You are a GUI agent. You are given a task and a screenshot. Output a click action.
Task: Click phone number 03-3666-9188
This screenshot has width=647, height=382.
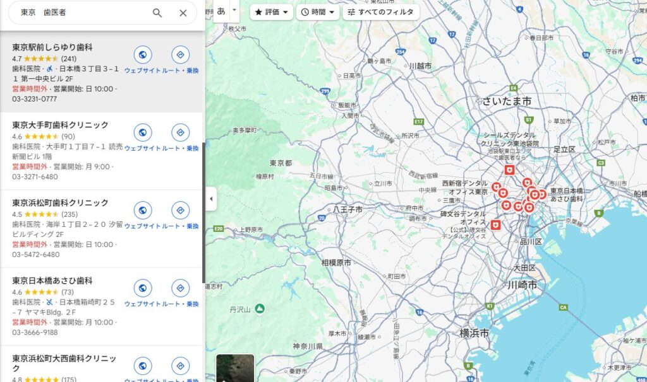pos(35,333)
